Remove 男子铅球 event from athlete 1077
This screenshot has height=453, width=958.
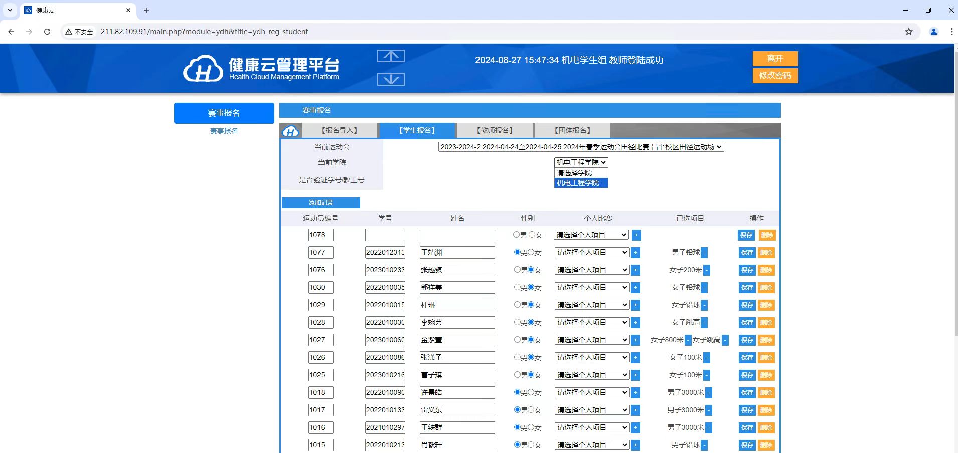704,253
